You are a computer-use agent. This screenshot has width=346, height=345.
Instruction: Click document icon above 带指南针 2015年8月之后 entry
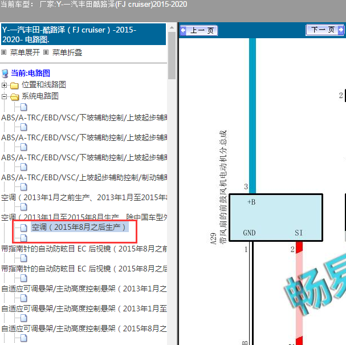coord(24,258)
